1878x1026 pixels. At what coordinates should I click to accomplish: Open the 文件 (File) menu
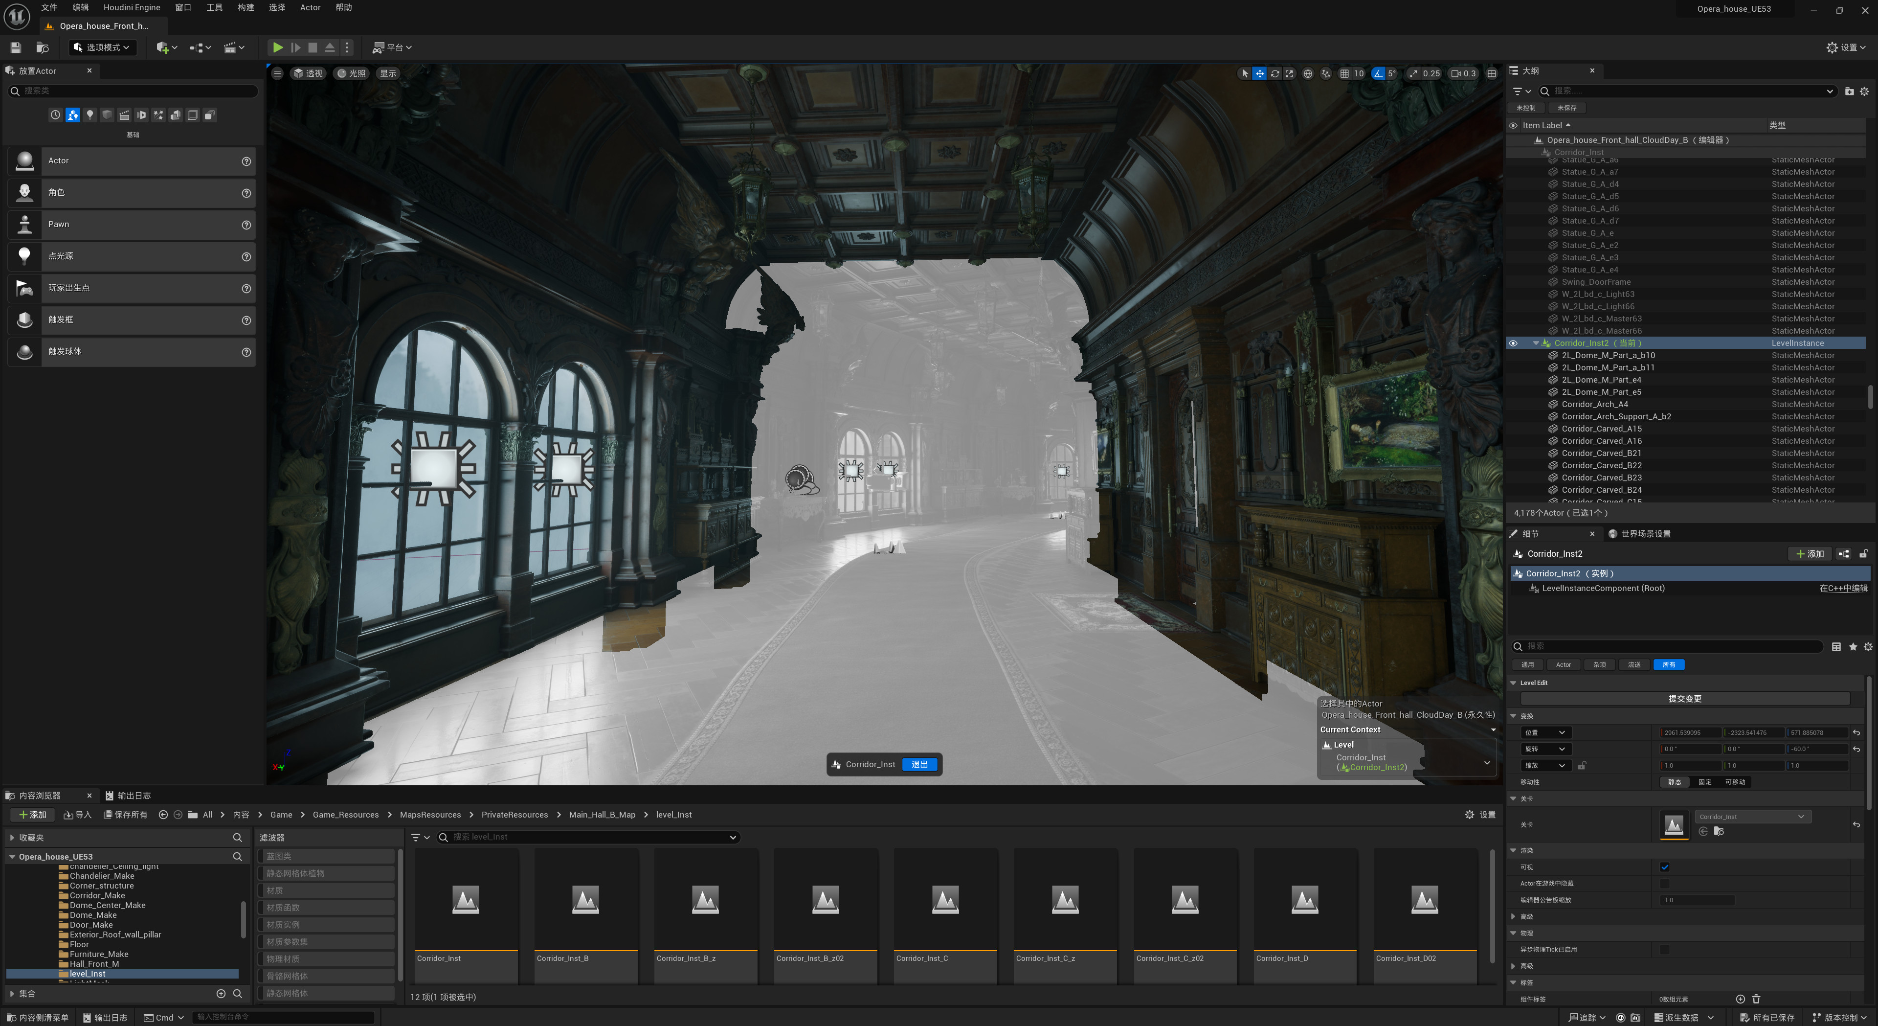49,7
